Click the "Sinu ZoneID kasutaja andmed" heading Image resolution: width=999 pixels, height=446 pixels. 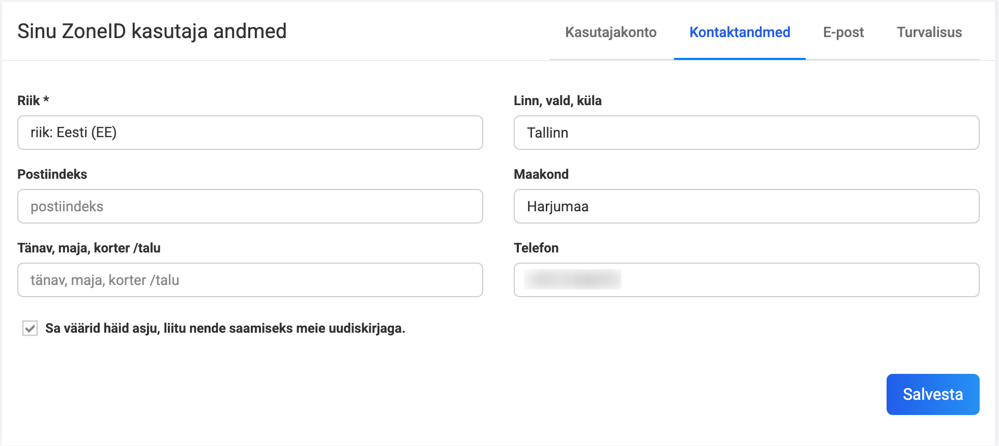pyautogui.click(x=152, y=31)
